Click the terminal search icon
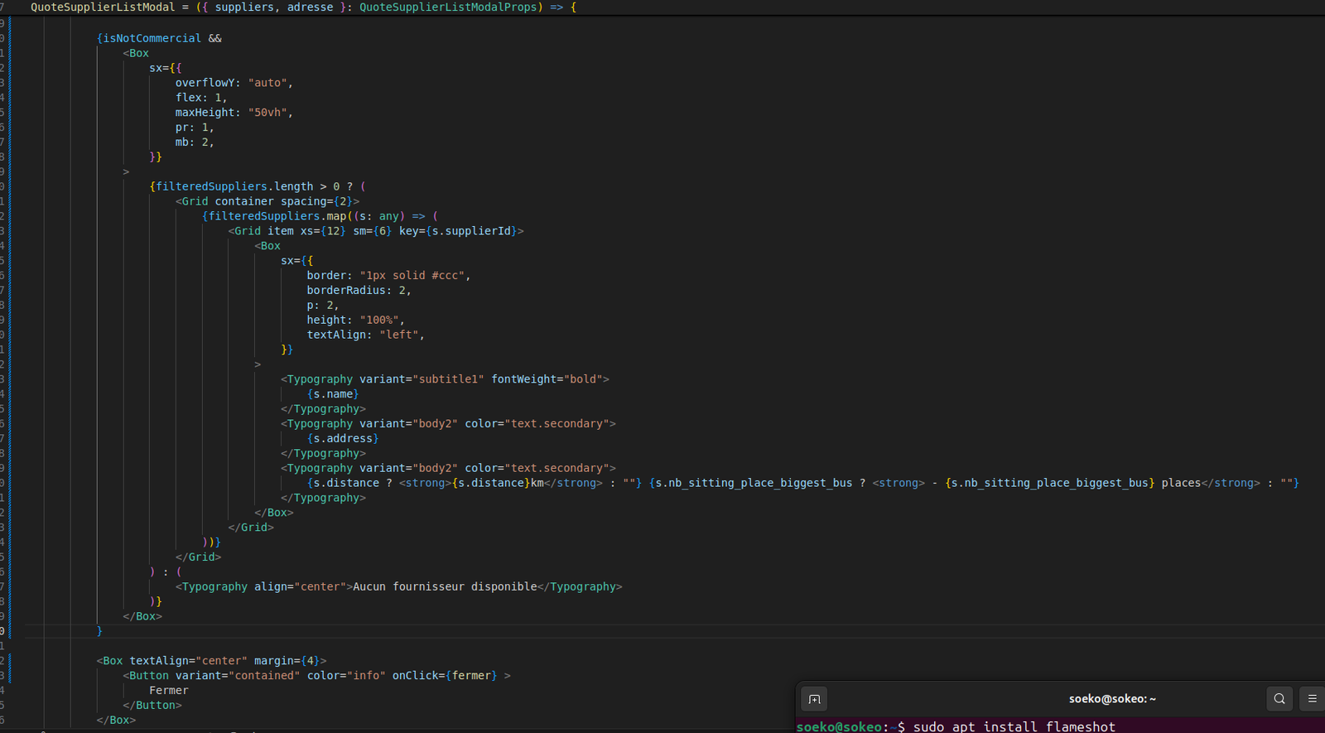This screenshot has height=733, width=1325. [1279, 699]
